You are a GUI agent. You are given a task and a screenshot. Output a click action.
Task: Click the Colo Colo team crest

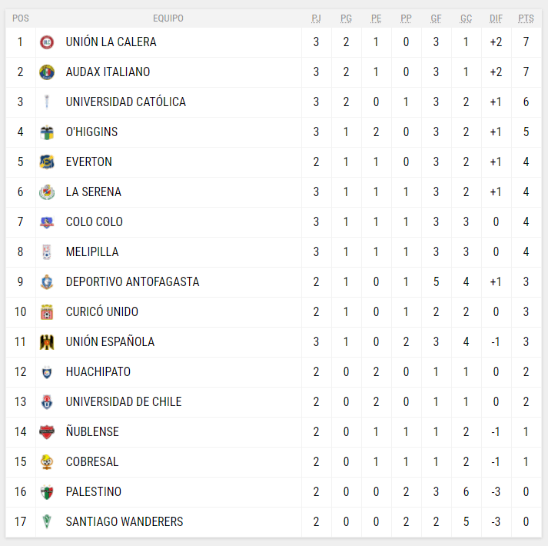[x=47, y=222]
